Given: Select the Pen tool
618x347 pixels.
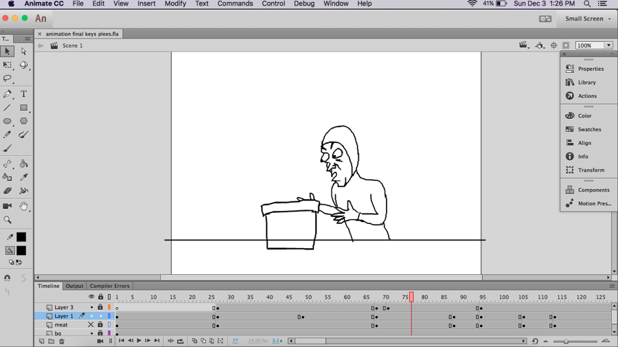Looking at the screenshot, I should (7, 94).
